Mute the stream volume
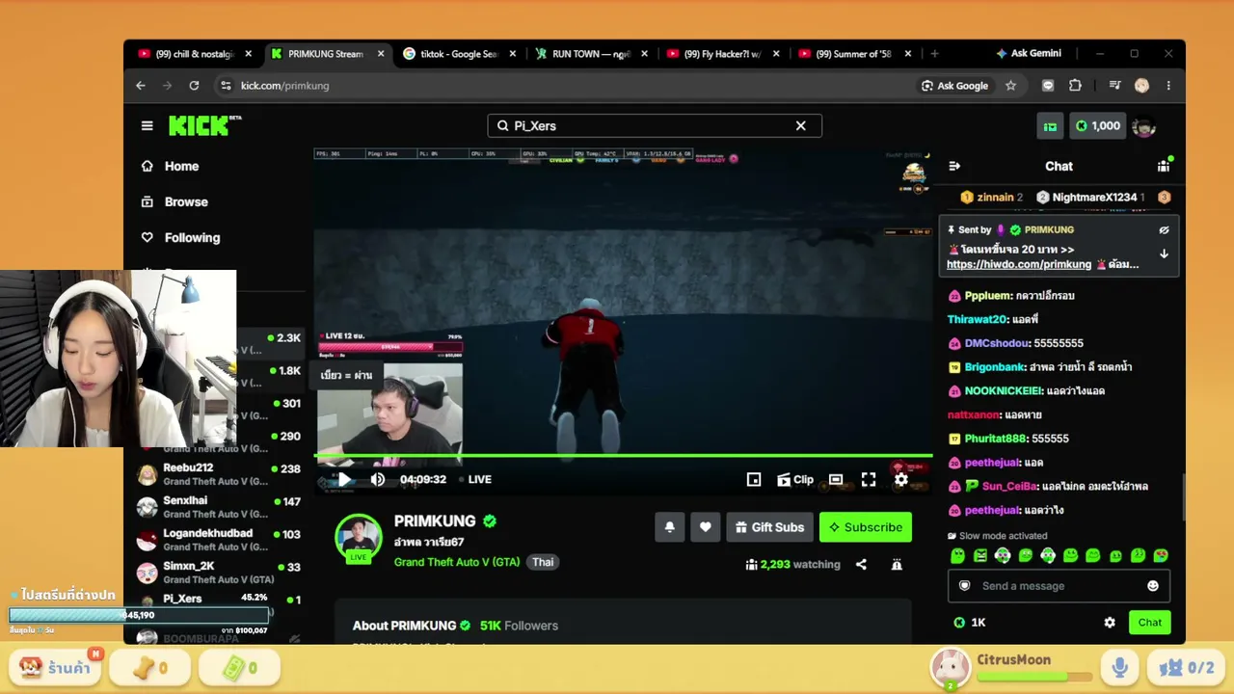1234x694 pixels. pyautogui.click(x=378, y=479)
